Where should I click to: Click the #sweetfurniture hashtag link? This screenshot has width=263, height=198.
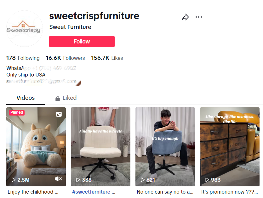pos(91,192)
